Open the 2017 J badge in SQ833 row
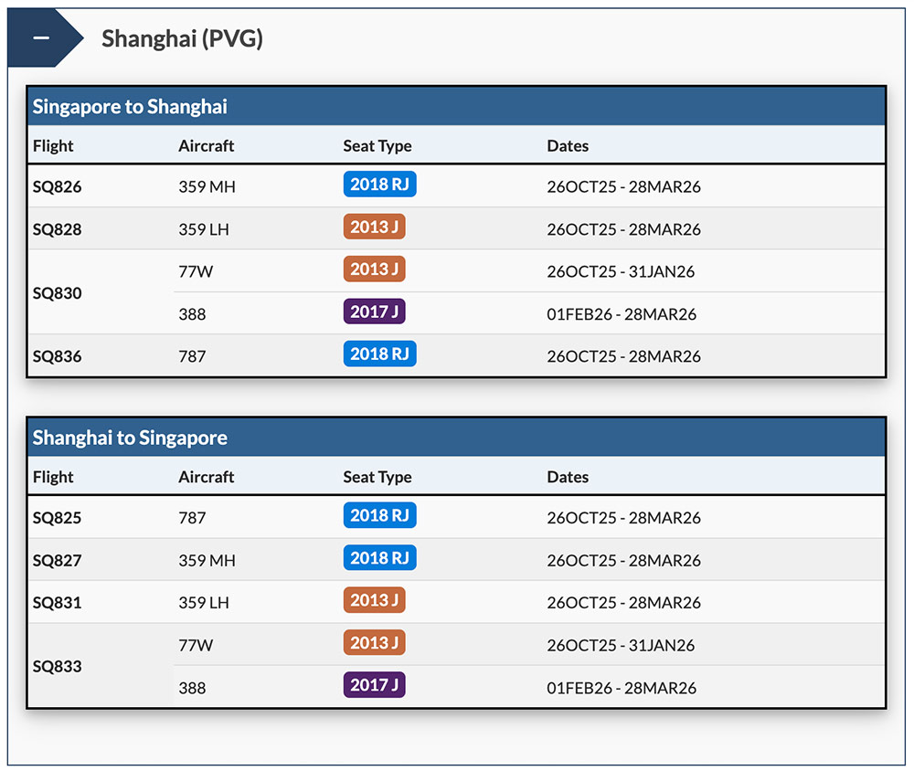This screenshot has height=771, width=914. pyautogui.click(x=374, y=685)
